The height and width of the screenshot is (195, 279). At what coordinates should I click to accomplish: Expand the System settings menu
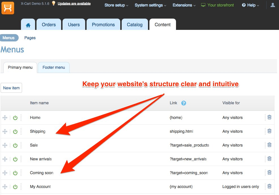(149, 5)
